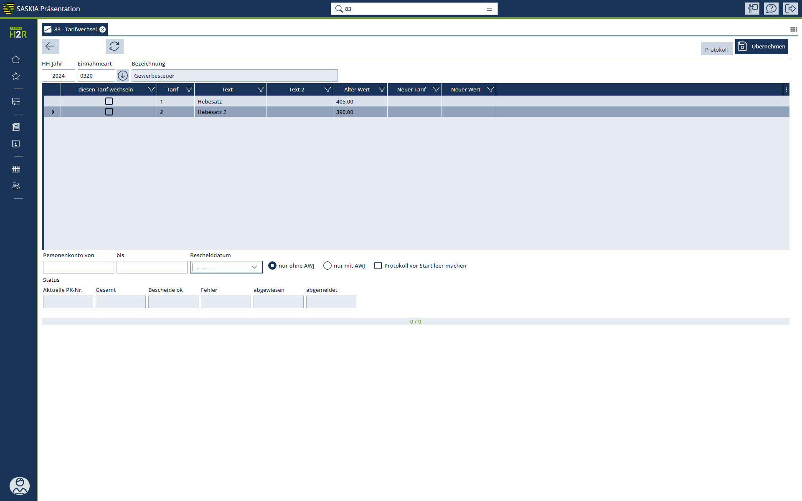Open the search box menu lines

tap(490, 9)
